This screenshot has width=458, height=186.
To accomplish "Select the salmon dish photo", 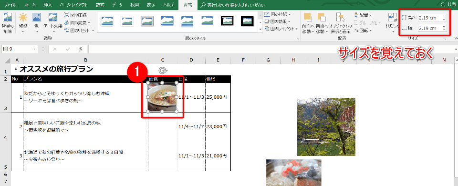I will pyautogui.click(x=293, y=173).
